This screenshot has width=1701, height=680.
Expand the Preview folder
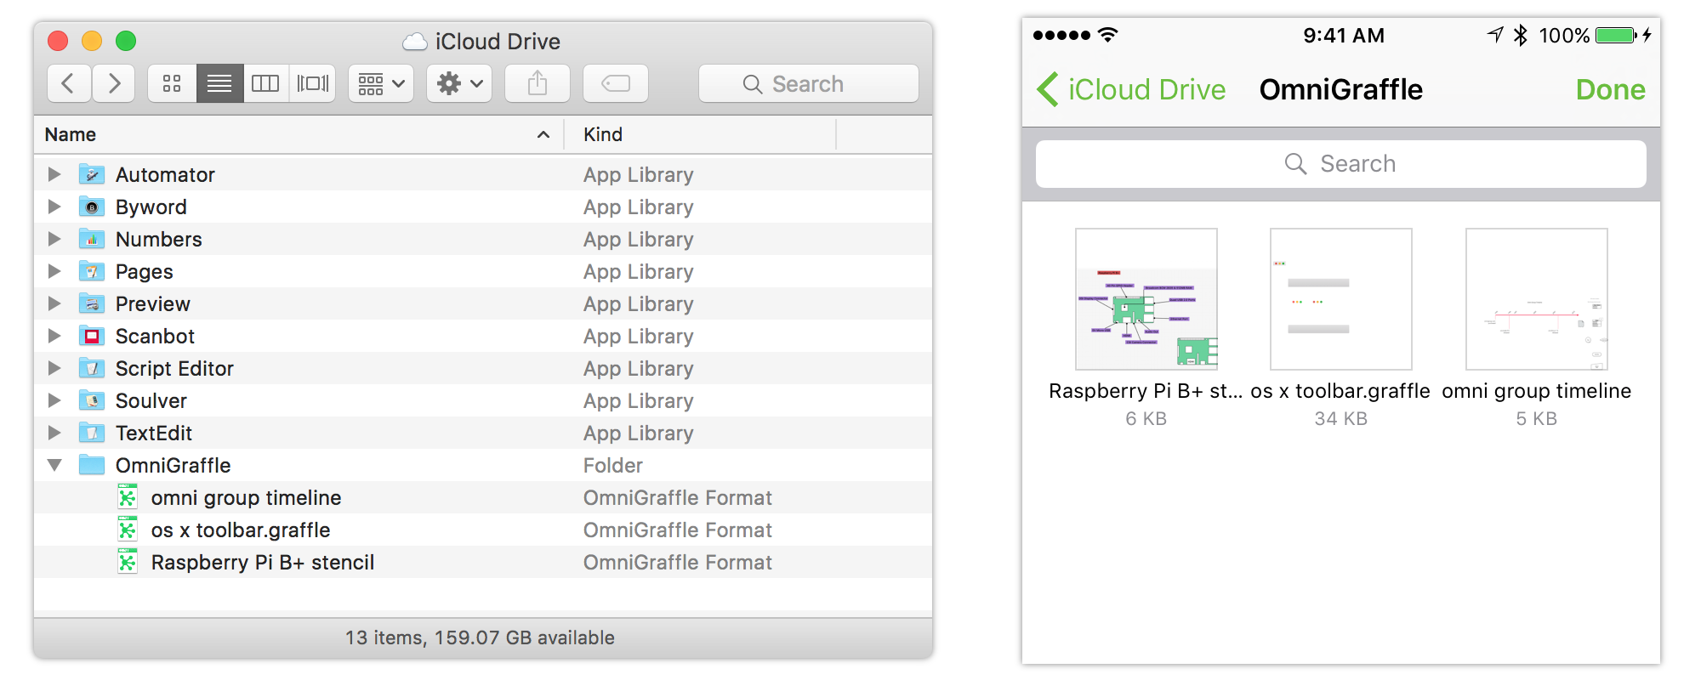(54, 303)
